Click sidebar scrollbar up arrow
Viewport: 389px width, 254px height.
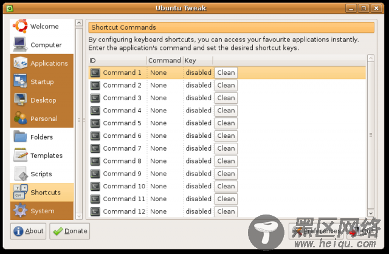[x=79, y=23]
